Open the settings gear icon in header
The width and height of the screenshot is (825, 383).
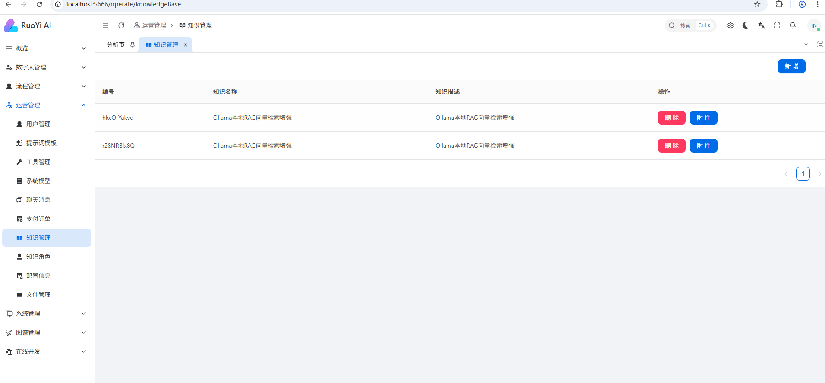pos(731,25)
